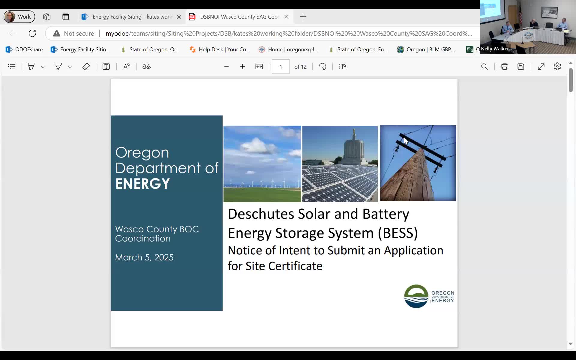This screenshot has width=576, height=360.
Task: Open the Help Desk bookmark
Action: 220,49
